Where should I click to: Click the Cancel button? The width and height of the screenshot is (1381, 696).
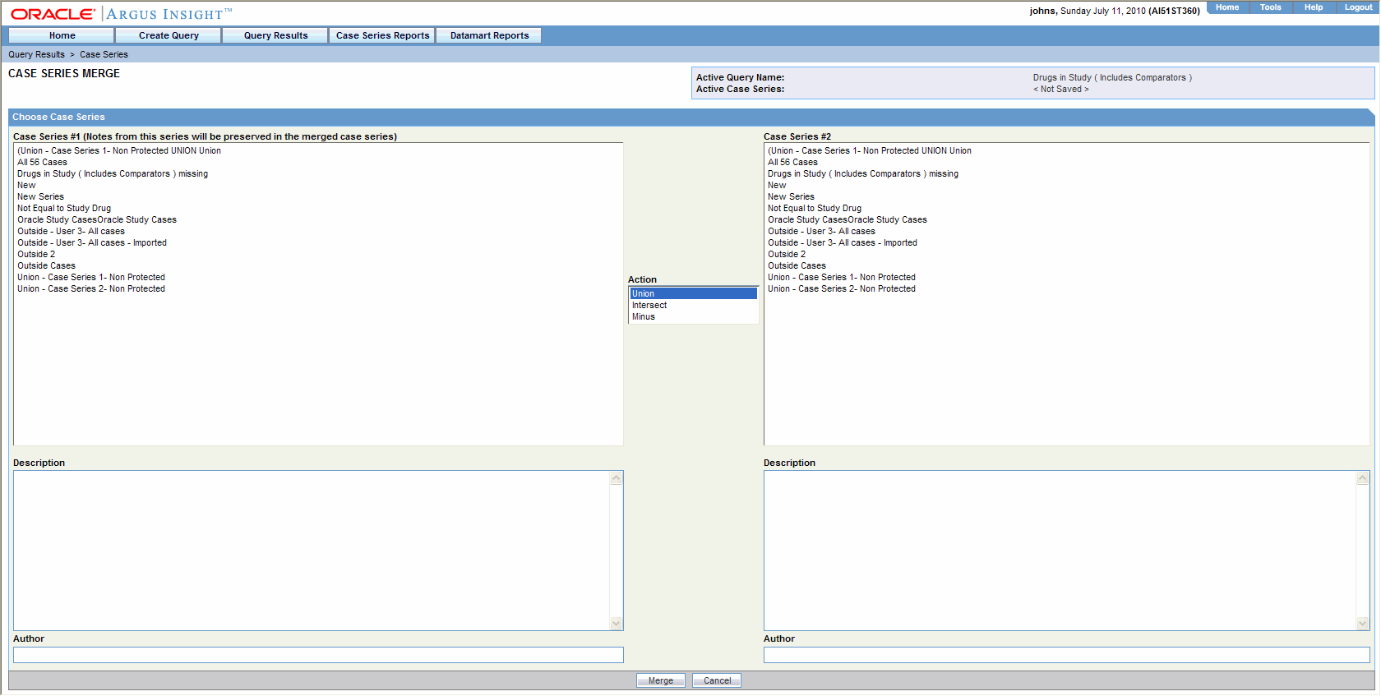tap(717, 680)
